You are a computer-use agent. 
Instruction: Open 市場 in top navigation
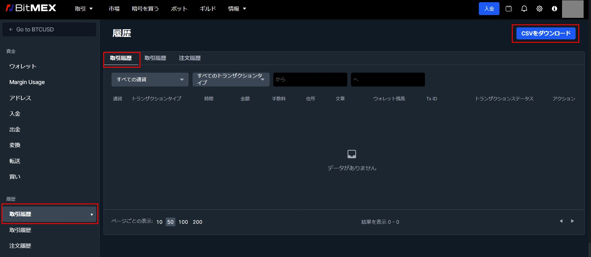(x=114, y=9)
